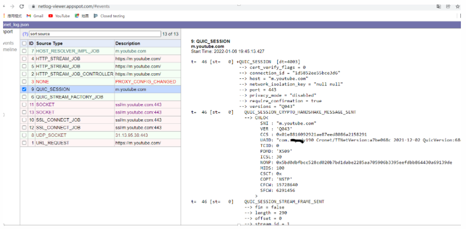
Task: Check the ID 11 SOCKET checkbox
Action: point(24,104)
